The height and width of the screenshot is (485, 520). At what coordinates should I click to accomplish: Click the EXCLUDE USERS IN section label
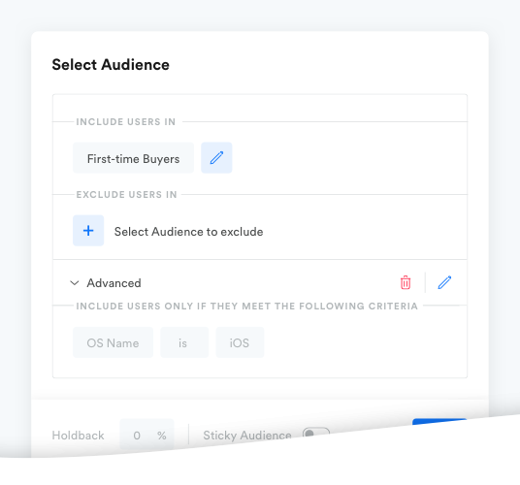[127, 195]
